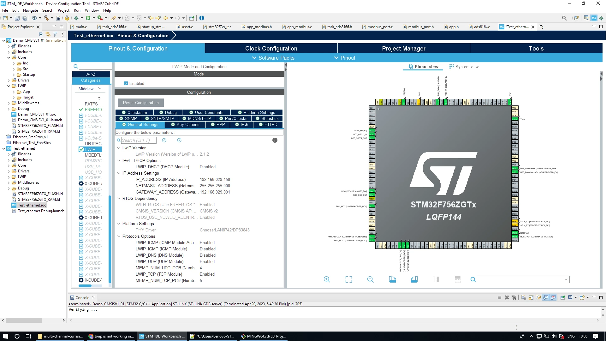The height and width of the screenshot is (341, 606).
Task: Fit the chip to the pinout view
Action: tap(349, 279)
